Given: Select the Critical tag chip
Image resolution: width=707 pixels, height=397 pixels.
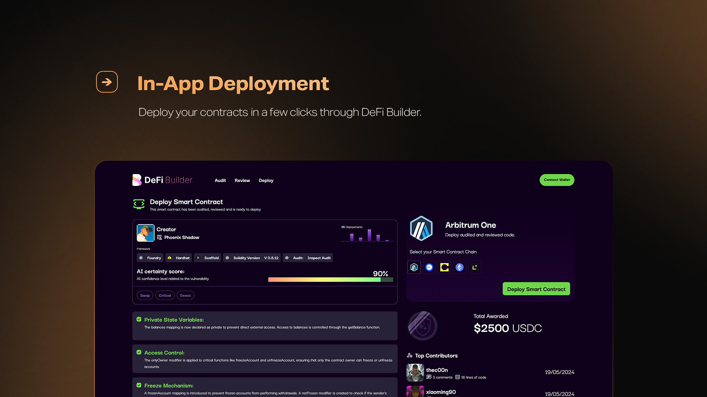Looking at the screenshot, I should click(x=165, y=296).
